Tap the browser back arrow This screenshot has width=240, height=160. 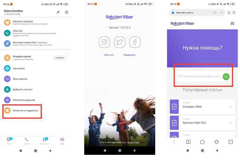174,142
